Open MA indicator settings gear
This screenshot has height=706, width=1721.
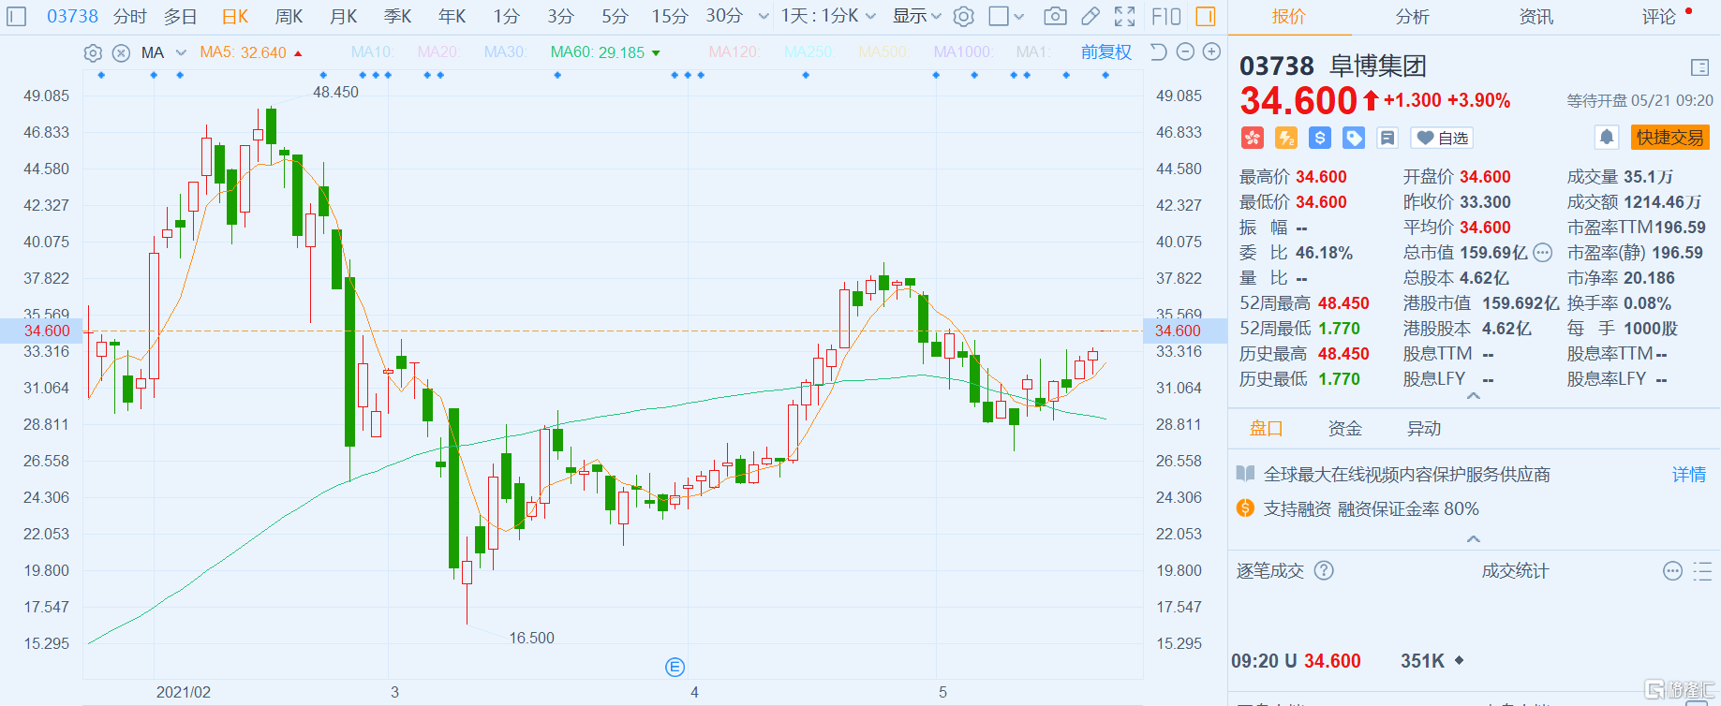(x=93, y=52)
